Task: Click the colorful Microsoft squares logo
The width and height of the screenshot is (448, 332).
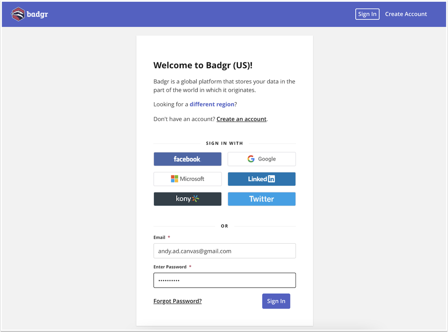Action: pyautogui.click(x=175, y=179)
